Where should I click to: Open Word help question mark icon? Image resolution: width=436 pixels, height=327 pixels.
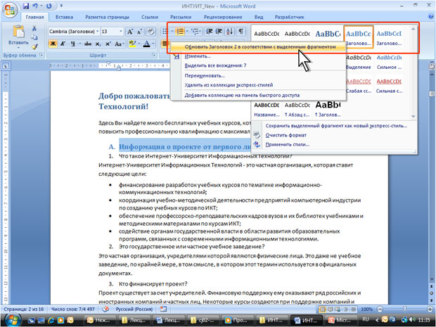click(x=430, y=17)
